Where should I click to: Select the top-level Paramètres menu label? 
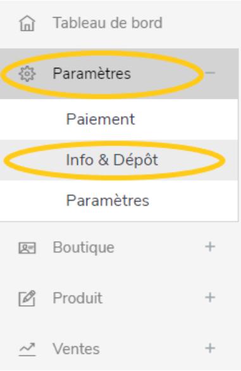coord(92,73)
